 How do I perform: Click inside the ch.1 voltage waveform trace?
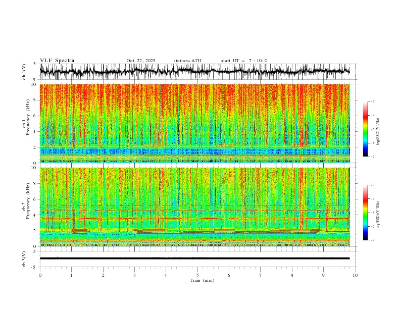(194, 72)
